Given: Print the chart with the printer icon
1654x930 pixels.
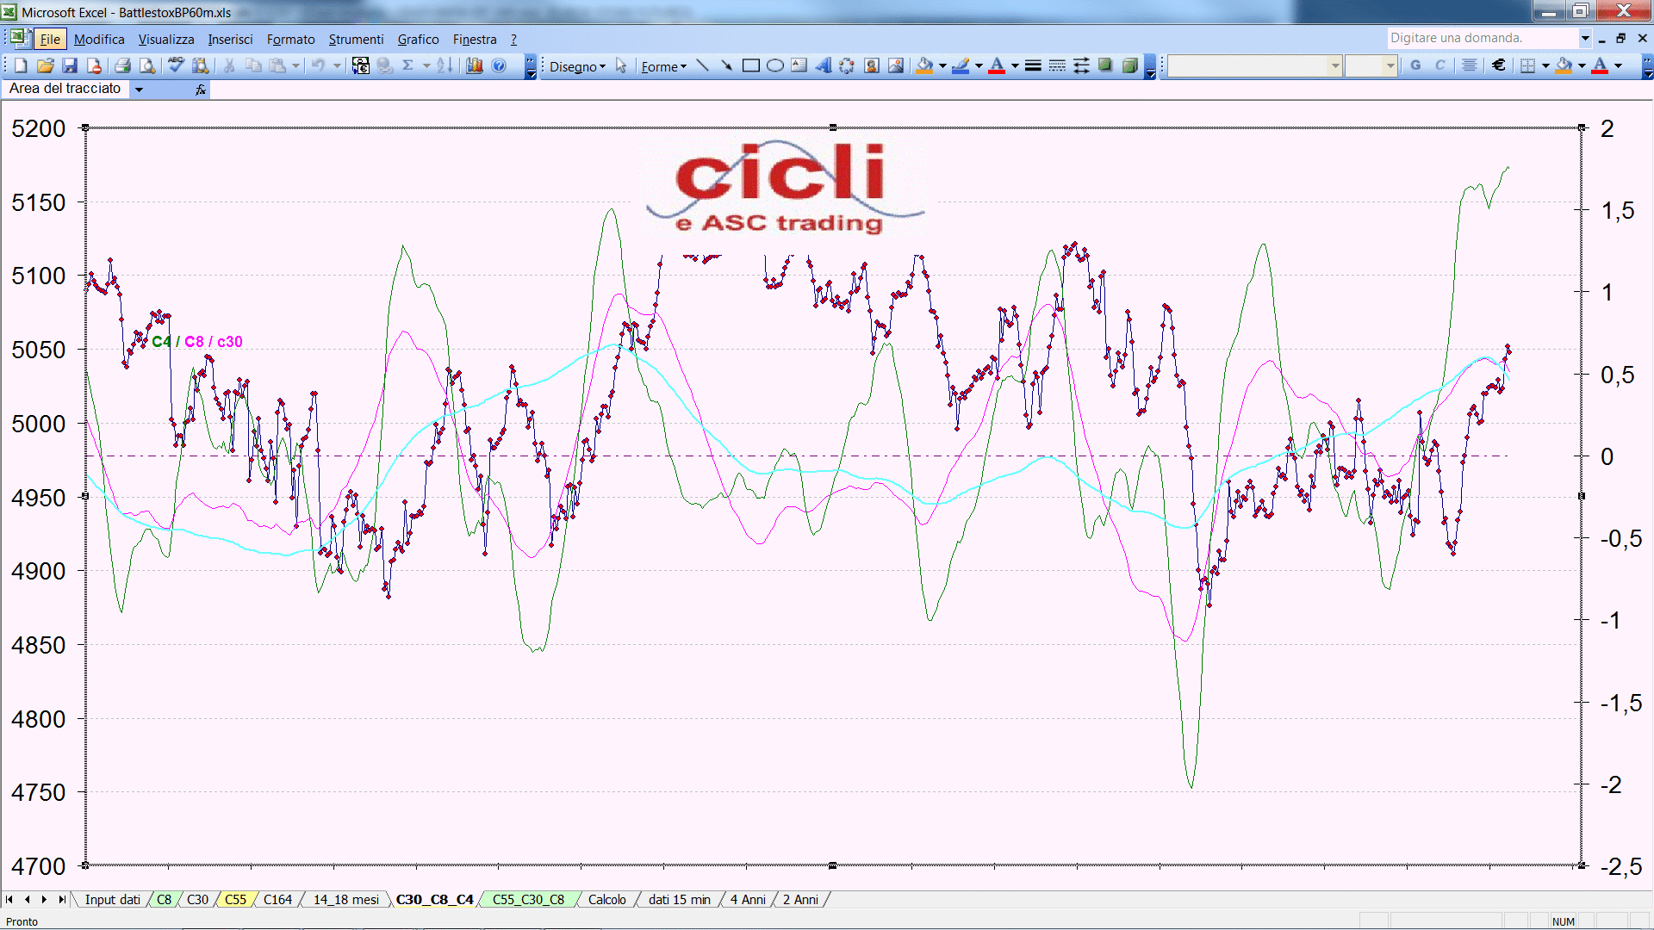Looking at the screenshot, I should coord(122,65).
